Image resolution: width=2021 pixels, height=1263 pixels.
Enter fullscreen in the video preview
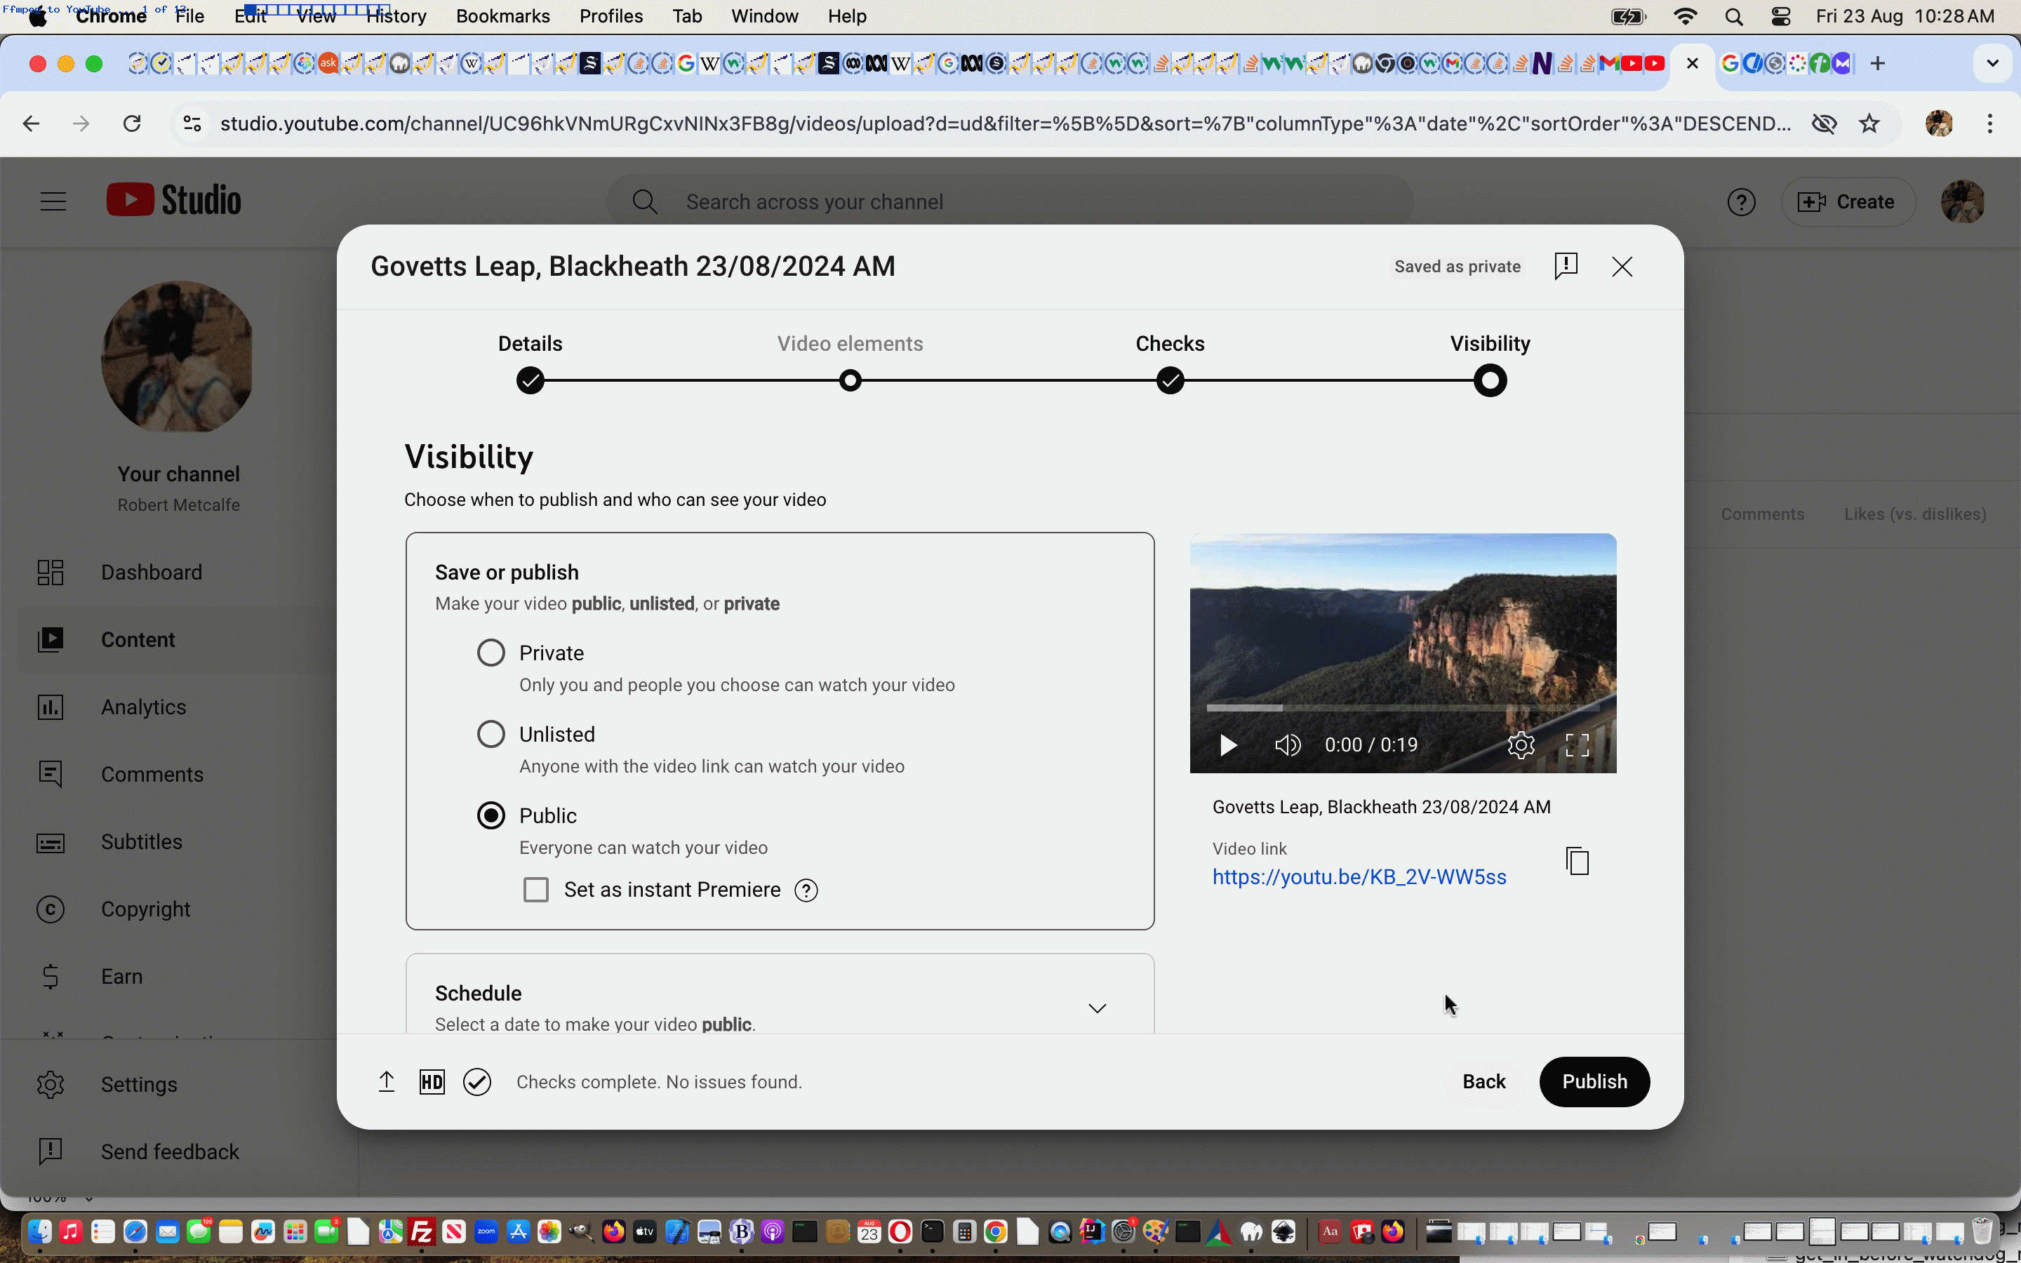tap(1577, 744)
